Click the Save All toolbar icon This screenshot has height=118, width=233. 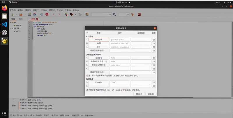pyautogui.click(x=35, y=14)
